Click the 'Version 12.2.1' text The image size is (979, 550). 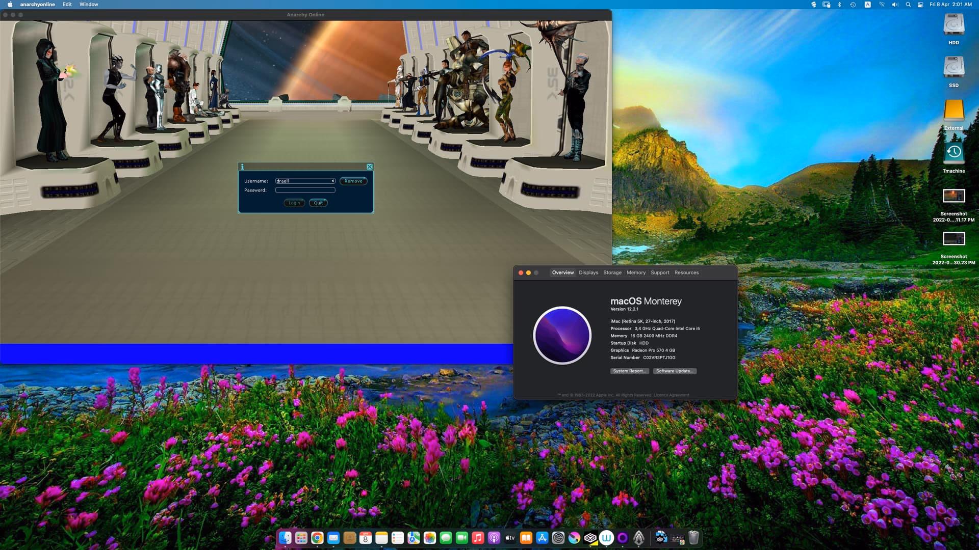pos(624,309)
